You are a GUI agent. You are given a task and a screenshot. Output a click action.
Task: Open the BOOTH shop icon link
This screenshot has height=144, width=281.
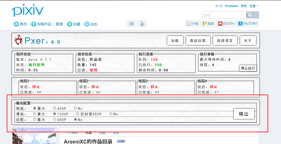(220, 24)
